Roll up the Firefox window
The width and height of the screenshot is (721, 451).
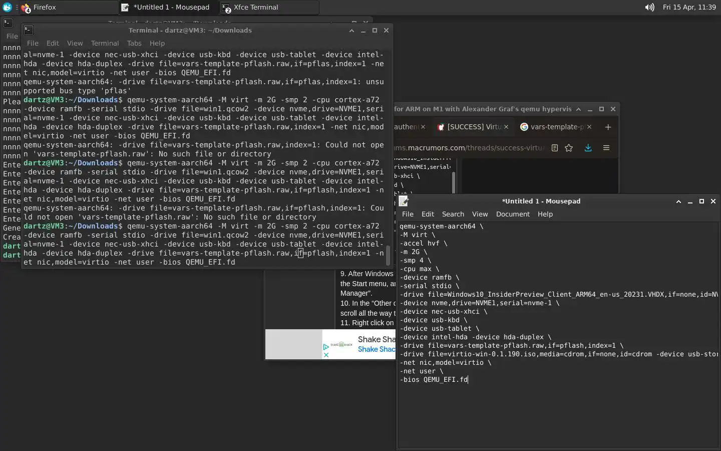click(578, 109)
